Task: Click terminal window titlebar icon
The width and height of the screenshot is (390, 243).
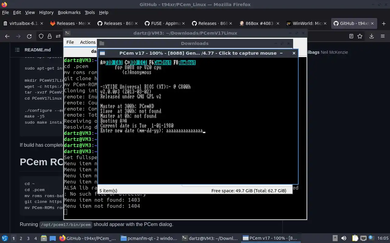Action: [68, 33]
